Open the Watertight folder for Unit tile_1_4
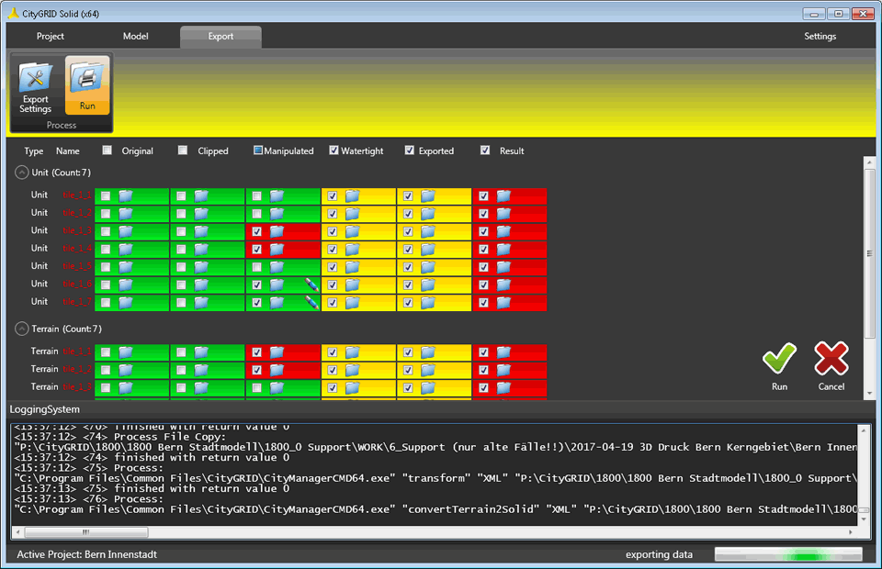 352,249
